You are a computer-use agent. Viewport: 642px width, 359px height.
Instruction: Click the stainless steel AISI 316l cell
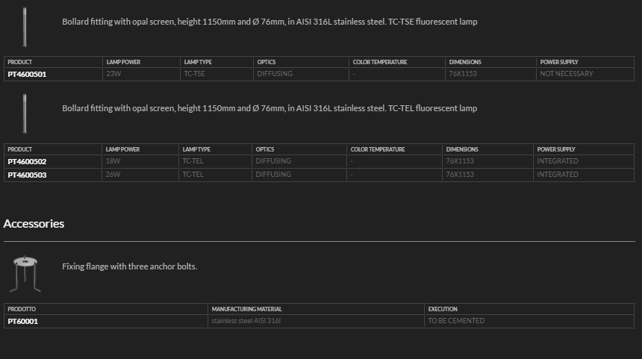point(246,321)
